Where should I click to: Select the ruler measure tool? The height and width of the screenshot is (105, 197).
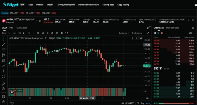[3, 84]
